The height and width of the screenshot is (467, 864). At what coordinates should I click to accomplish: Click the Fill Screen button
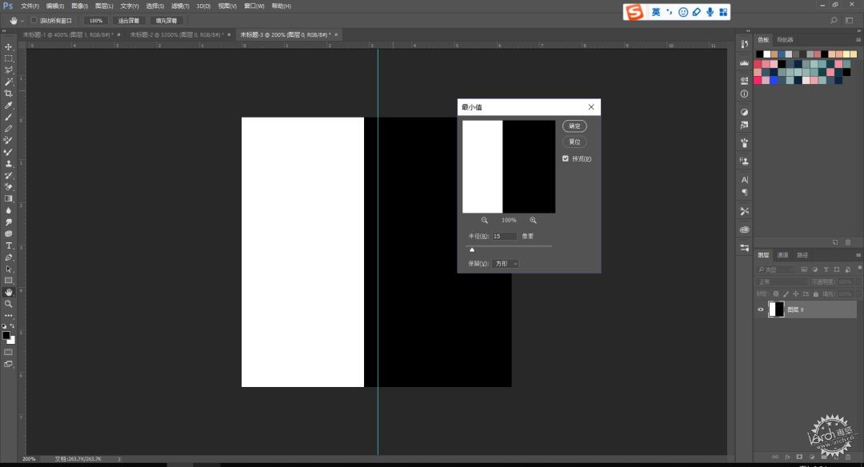pyautogui.click(x=166, y=20)
